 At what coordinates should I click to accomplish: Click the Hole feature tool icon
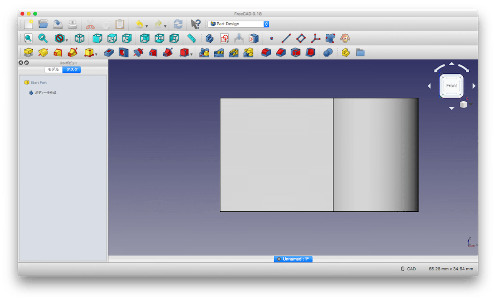(x=124, y=53)
